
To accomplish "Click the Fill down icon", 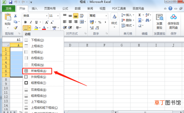I will pos(139,20).
